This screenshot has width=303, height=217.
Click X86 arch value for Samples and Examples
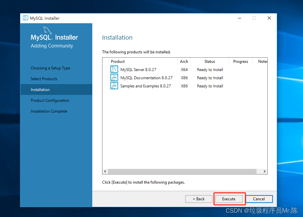pos(184,86)
